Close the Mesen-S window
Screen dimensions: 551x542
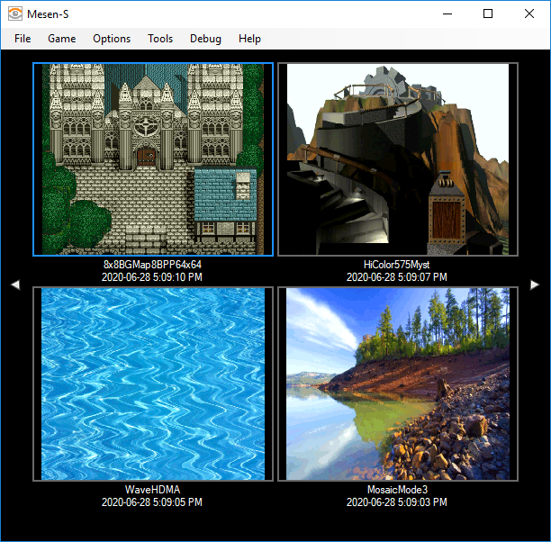coord(529,14)
